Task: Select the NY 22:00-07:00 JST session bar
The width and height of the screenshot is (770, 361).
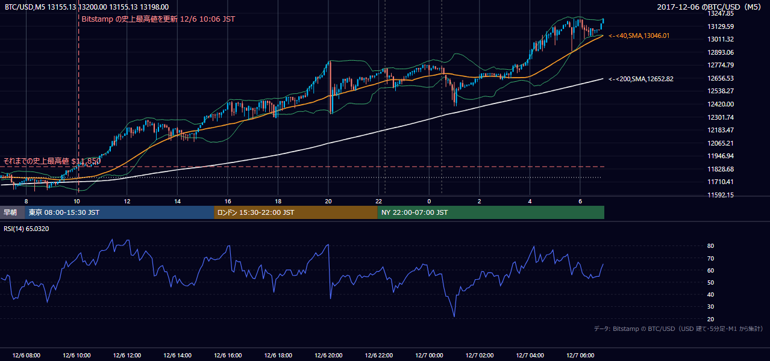Action: (490, 212)
